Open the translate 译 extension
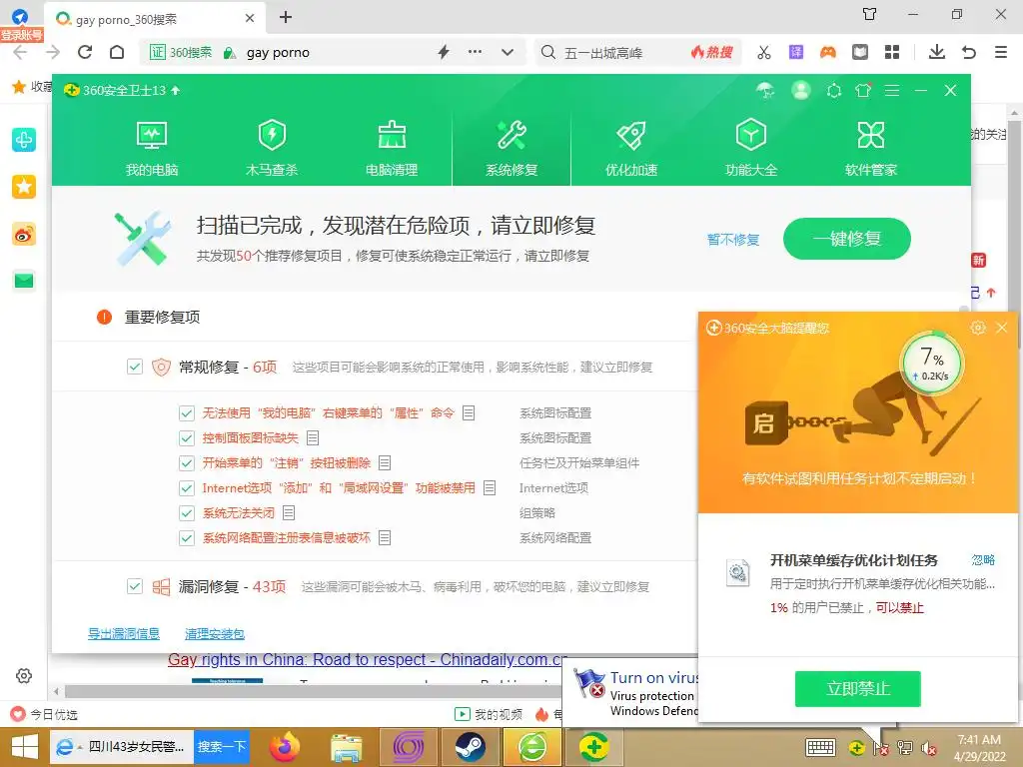 796,52
